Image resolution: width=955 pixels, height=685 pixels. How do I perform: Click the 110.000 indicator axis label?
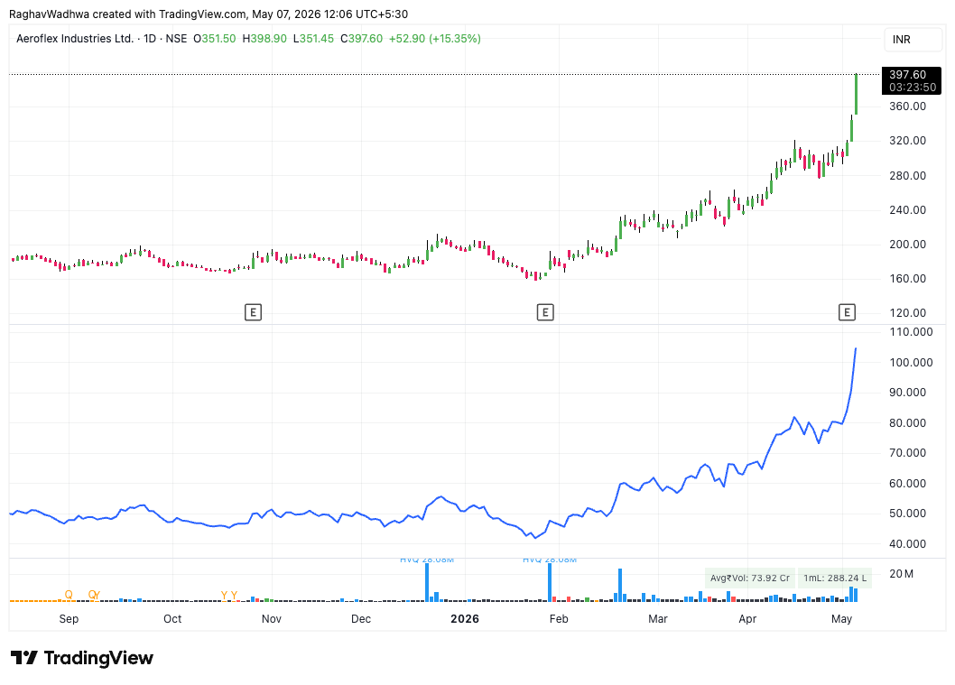(x=911, y=332)
